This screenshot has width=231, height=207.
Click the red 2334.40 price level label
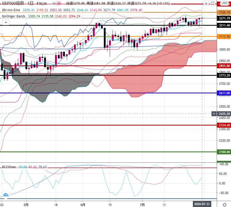coord(224,125)
